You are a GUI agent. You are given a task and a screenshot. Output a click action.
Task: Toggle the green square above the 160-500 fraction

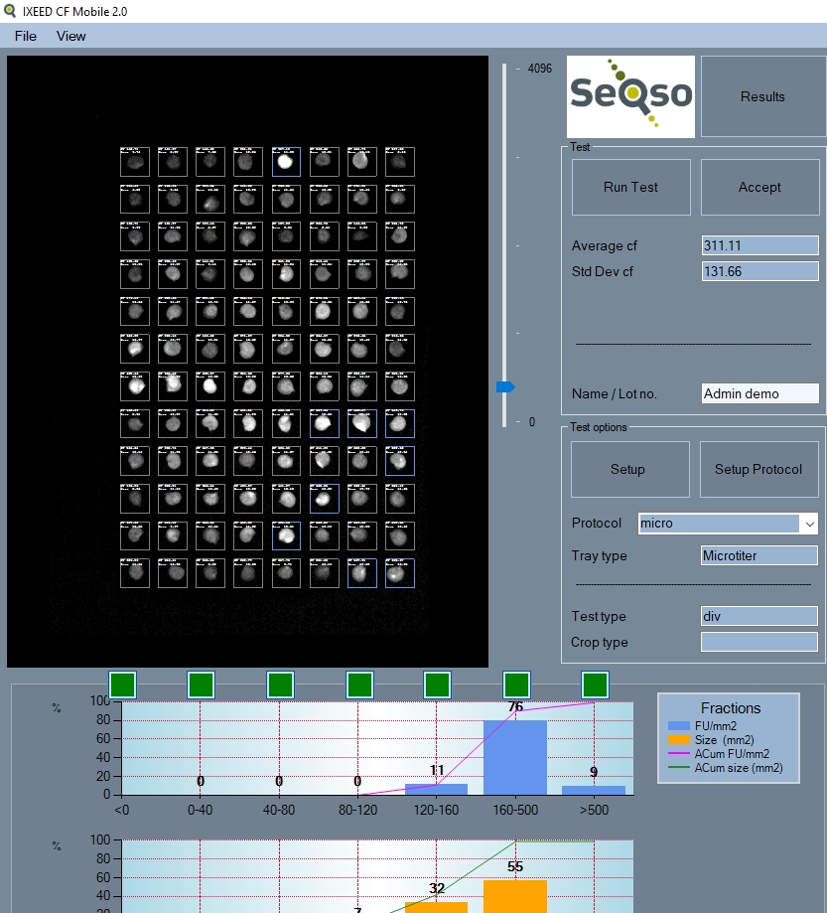point(516,684)
